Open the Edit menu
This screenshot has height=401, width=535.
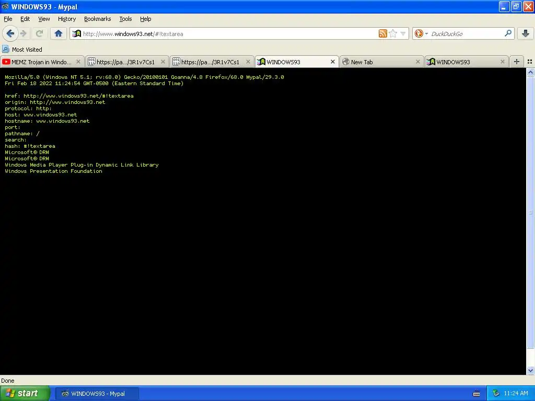25,19
